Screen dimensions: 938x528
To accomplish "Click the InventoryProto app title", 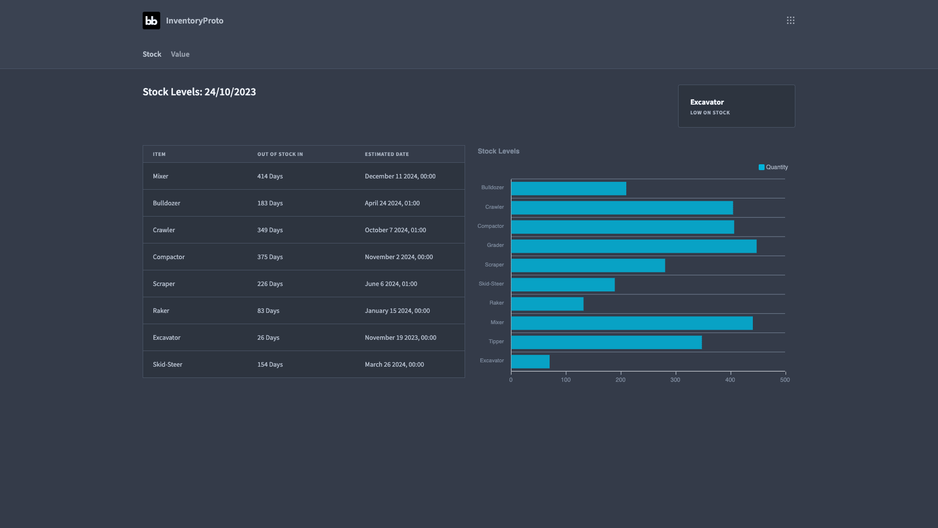I will pos(194,21).
